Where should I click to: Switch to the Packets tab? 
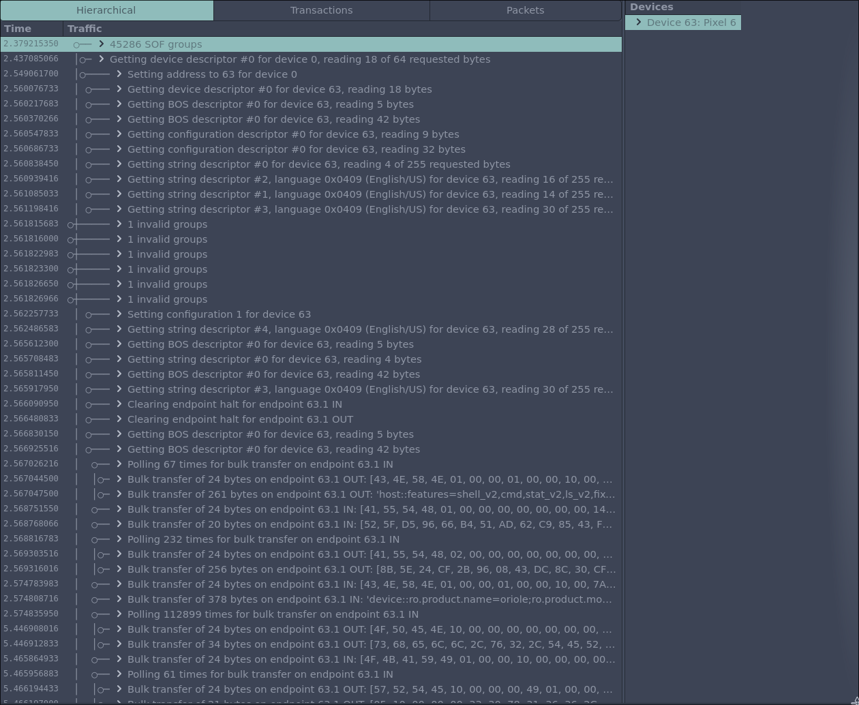pos(525,10)
